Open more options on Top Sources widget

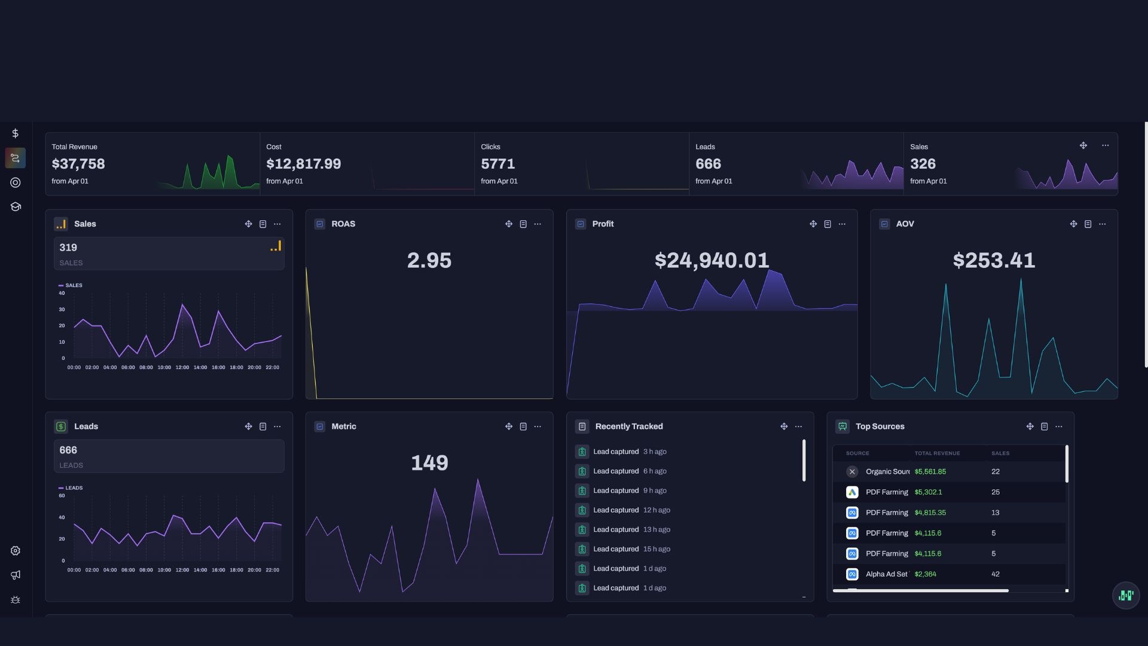point(1058,426)
